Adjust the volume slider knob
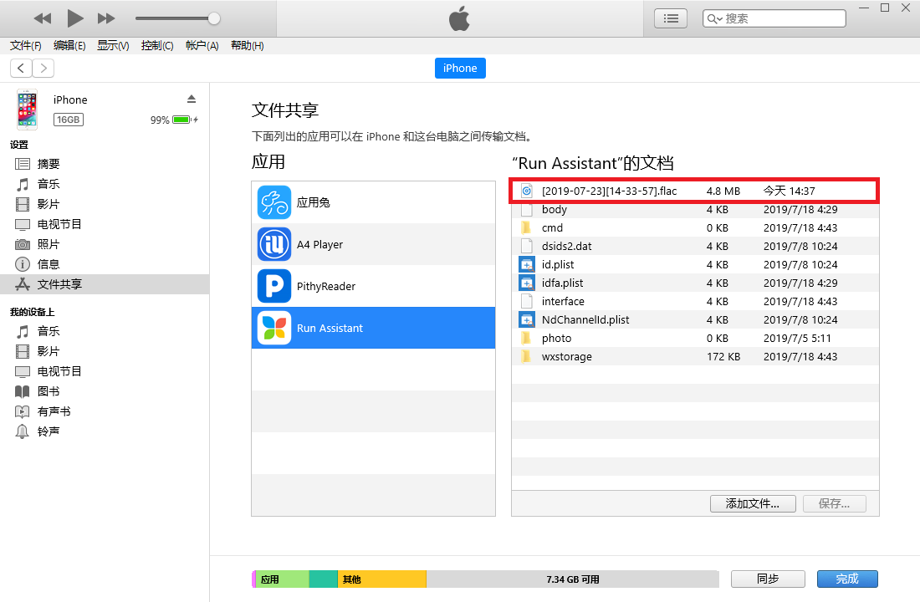920x602 pixels. pyautogui.click(x=214, y=18)
